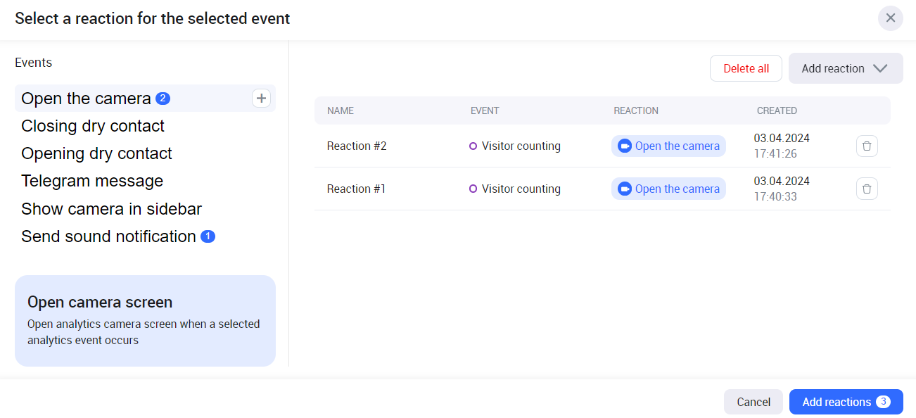The width and height of the screenshot is (916, 418).
Task: Click the camera icon in Reaction #2 row
Action: click(x=624, y=146)
